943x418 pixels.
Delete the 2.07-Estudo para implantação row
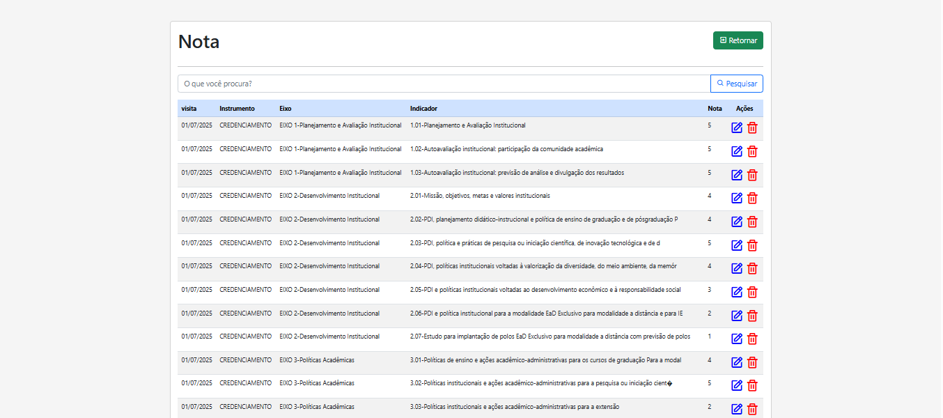click(752, 339)
